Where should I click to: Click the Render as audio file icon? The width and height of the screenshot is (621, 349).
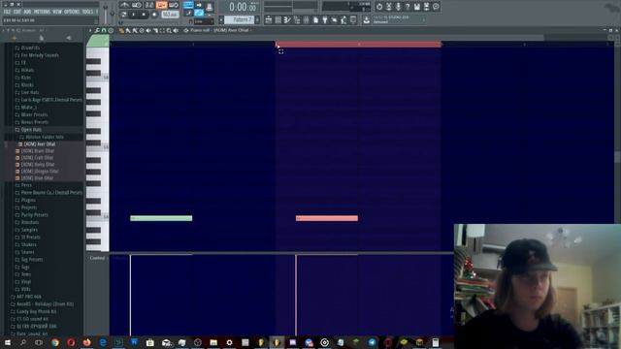426,7
